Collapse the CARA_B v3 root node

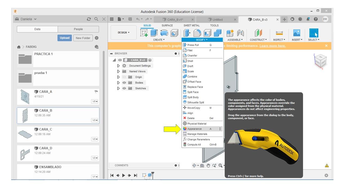coord(114,60)
